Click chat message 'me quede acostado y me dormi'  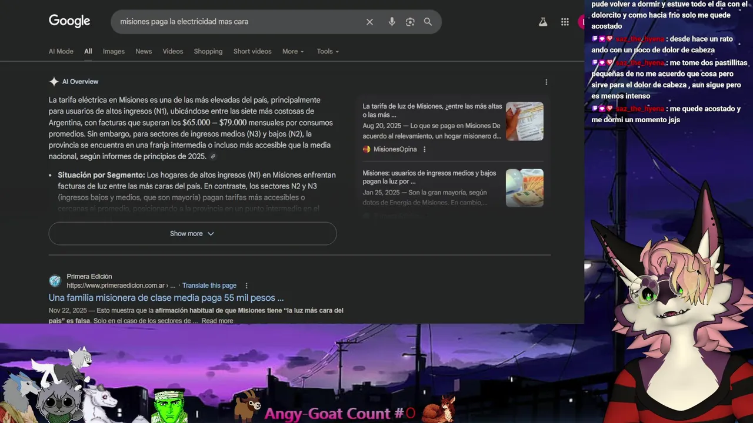click(x=666, y=114)
